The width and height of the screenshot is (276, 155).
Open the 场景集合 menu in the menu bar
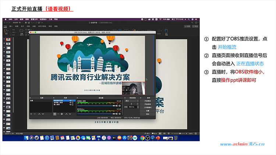point(43,19)
